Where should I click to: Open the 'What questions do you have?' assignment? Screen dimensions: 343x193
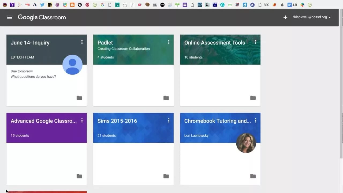click(x=33, y=77)
